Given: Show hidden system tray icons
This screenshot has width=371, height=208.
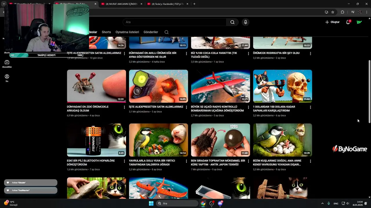Looking at the screenshot, I should point(323,203).
